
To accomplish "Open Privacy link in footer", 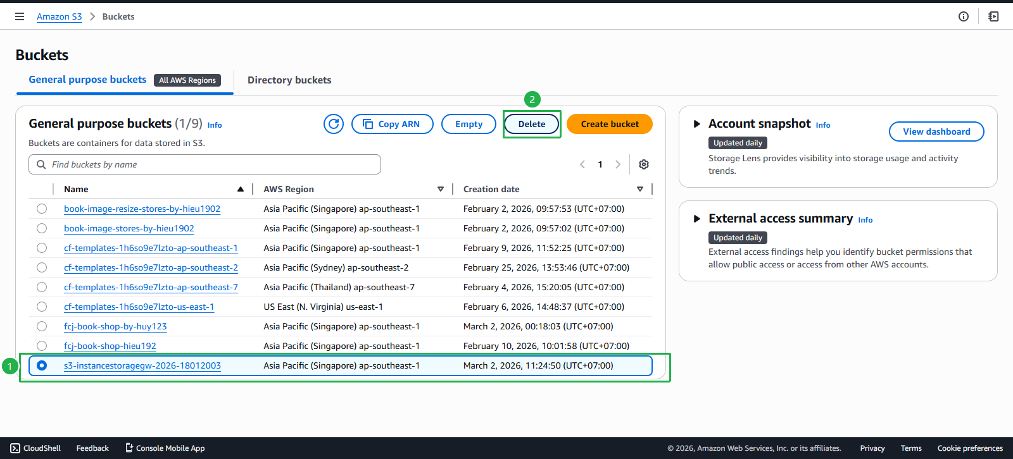I will tap(872, 448).
